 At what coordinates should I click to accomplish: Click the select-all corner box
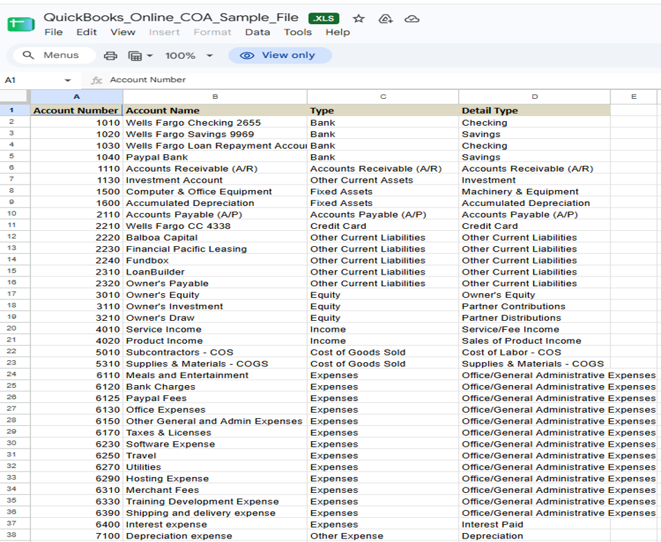(x=15, y=97)
